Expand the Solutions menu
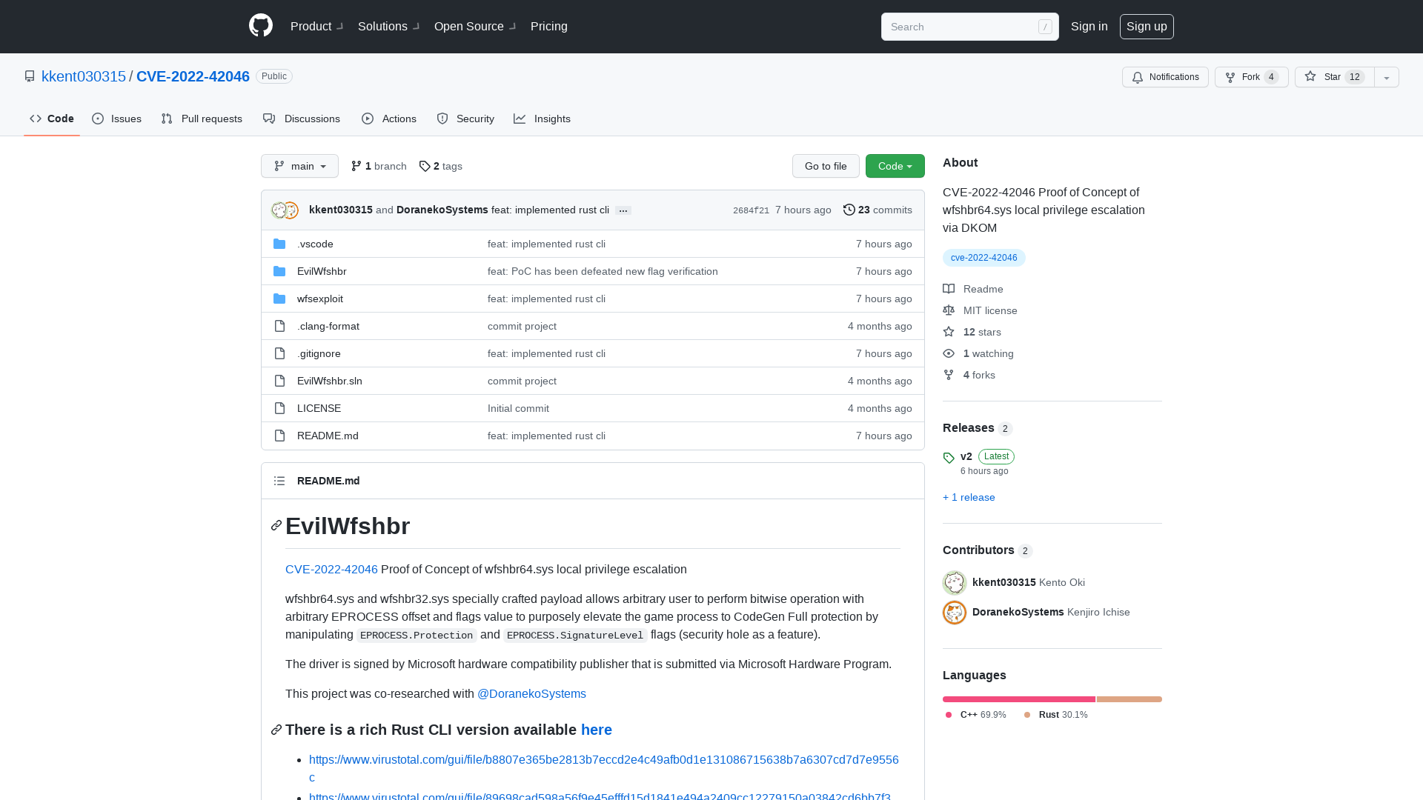Image resolution: width=1423 pixels, height=800 pixels. pos(388,26)
